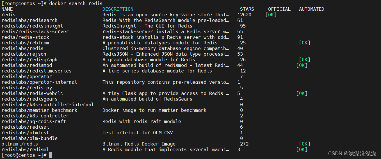Click the name redislabs/rebloom
This screenshot has width=381, height=159.
tap(25, 43)
